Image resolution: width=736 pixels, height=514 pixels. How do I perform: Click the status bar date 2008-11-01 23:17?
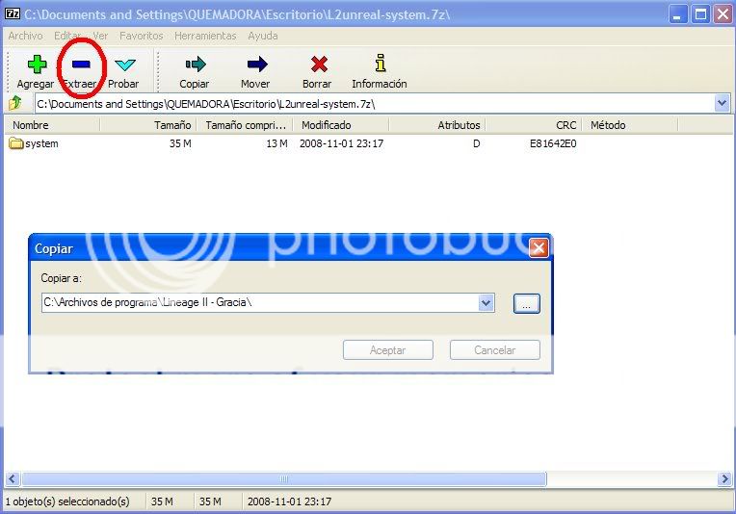click(x=290, y=501)
